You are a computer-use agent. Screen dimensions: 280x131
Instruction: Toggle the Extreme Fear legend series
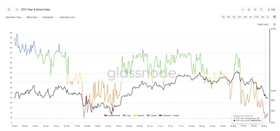click(113, 115)
